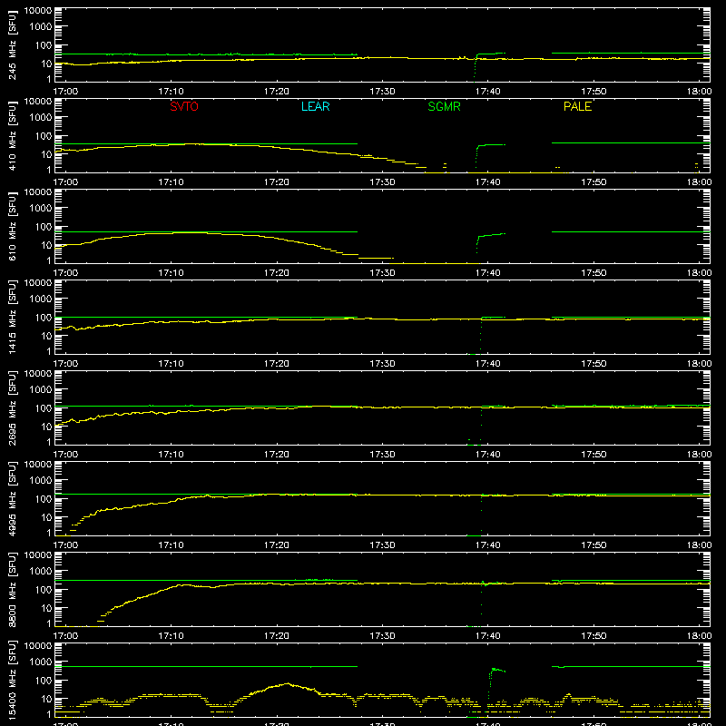Click the yellow PALE station label
The width and height of the screenshot is (726, 726).
[577, 106]
